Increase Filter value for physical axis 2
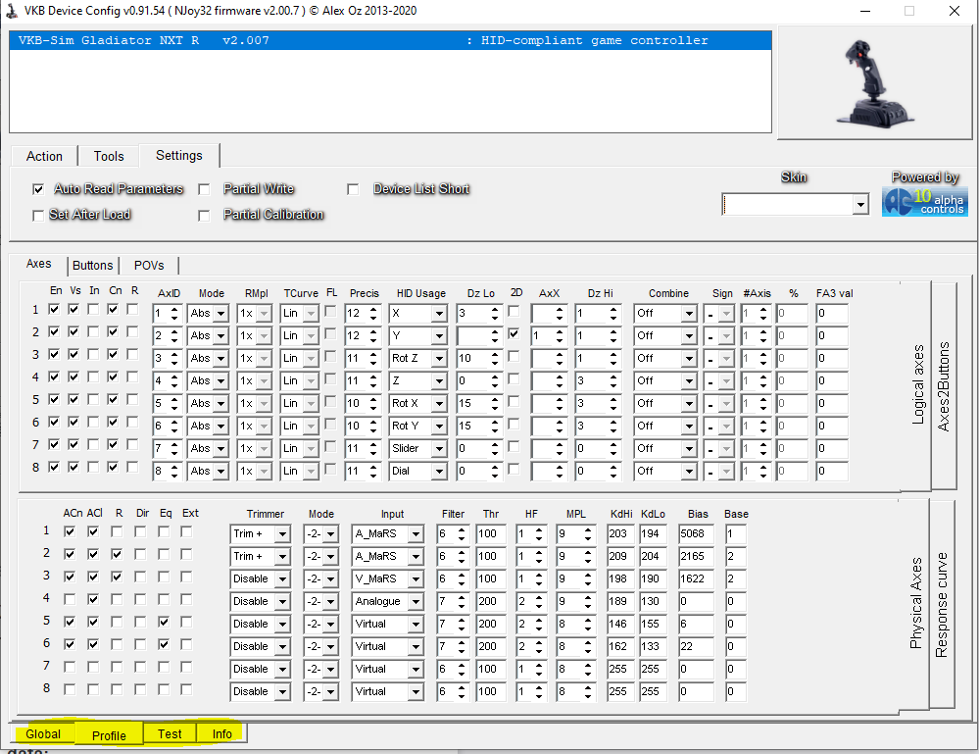 click(462, 552)
